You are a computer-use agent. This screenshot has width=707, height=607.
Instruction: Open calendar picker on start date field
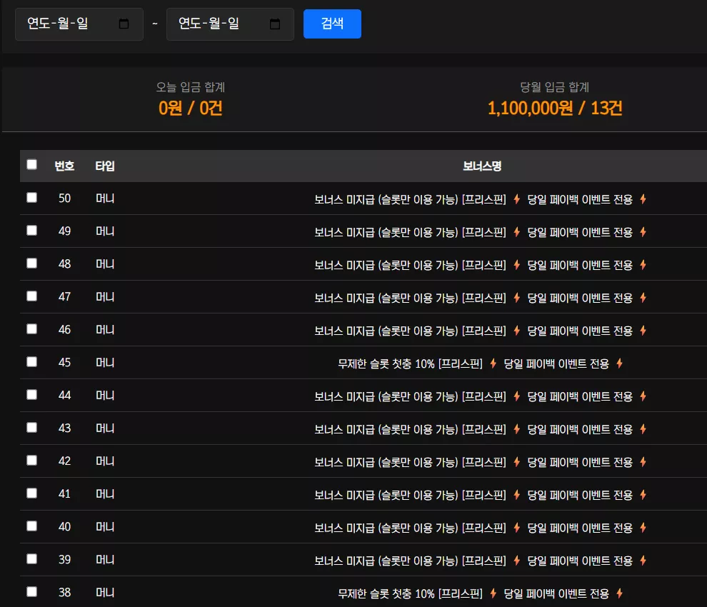[124, 24]
